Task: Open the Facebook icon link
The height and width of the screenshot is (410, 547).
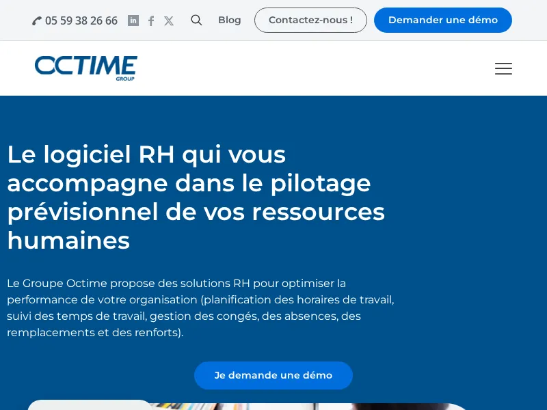Action: point(151,20)
